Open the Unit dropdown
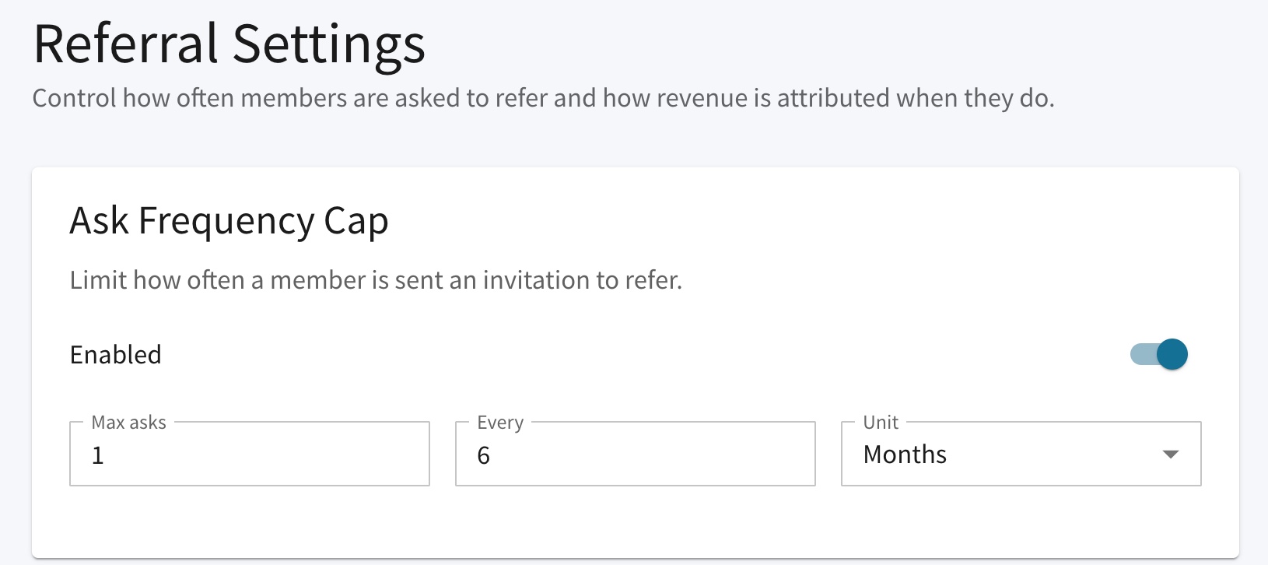 (x=1021, y=454)
